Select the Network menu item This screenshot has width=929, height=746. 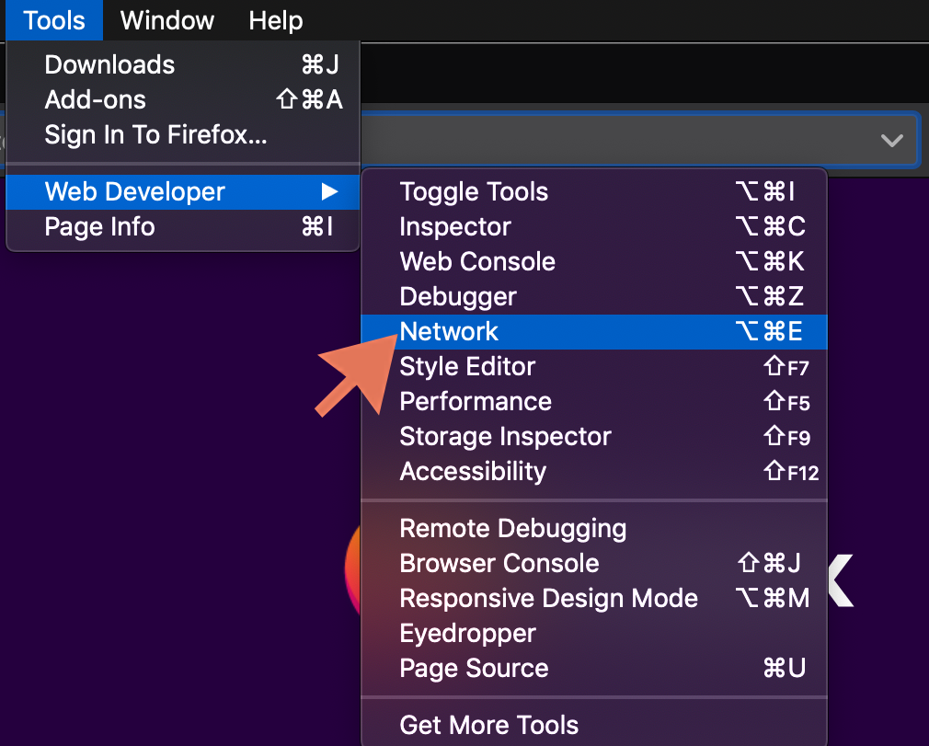(x=449, y=332)
